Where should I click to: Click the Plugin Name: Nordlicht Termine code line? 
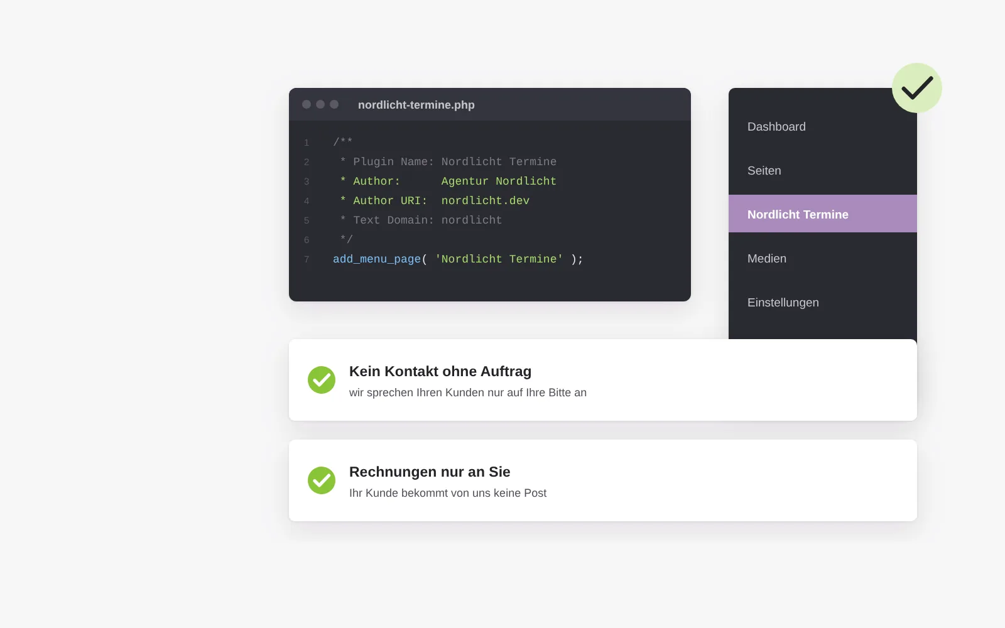(448, 162)
